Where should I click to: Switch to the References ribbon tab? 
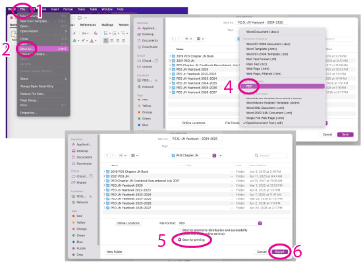point(88,24)
